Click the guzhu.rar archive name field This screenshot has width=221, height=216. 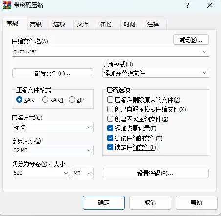pos(110,52)
